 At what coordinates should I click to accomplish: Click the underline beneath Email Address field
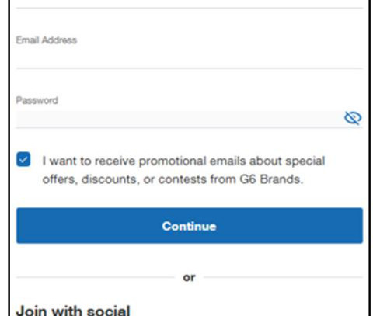coord(190,68)
